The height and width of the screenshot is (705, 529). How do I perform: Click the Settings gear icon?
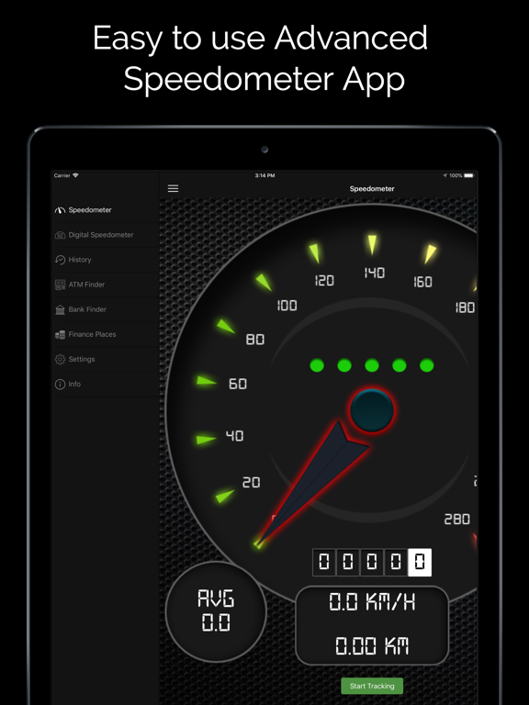pos(60,359)
